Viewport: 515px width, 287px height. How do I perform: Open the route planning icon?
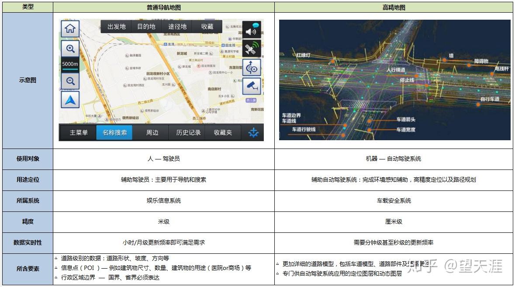(252, 66)
